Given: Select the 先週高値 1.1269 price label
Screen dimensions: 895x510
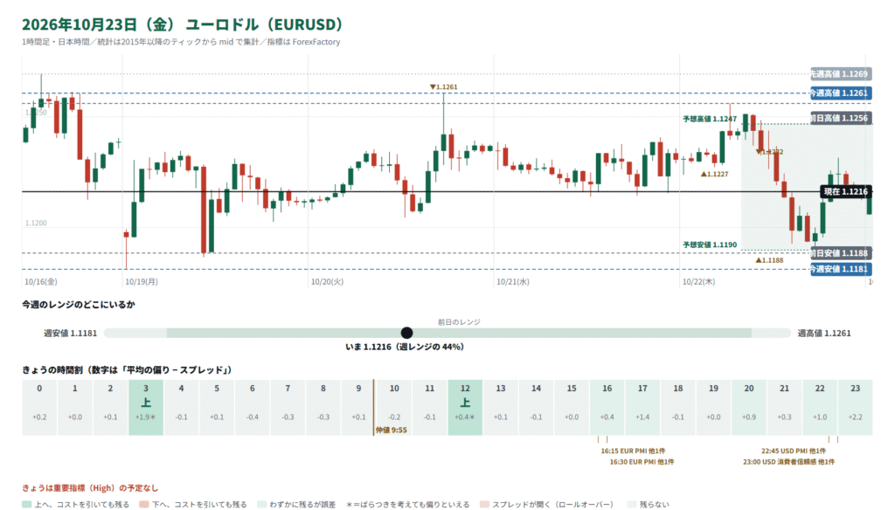Looking at the screenshot, I should [841, 73].
